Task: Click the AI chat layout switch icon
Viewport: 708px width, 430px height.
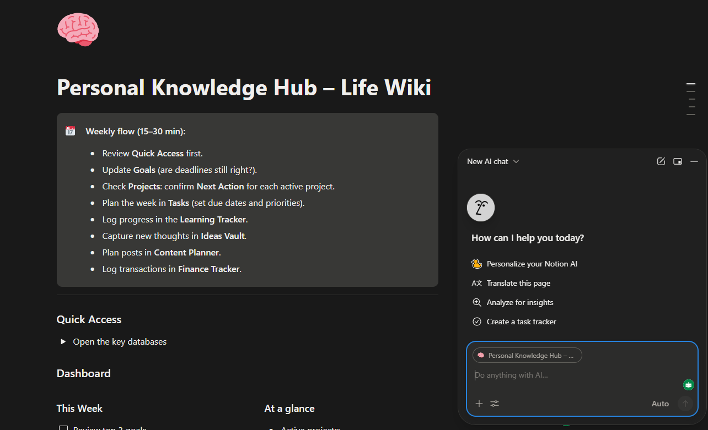Action: (678, 161)
